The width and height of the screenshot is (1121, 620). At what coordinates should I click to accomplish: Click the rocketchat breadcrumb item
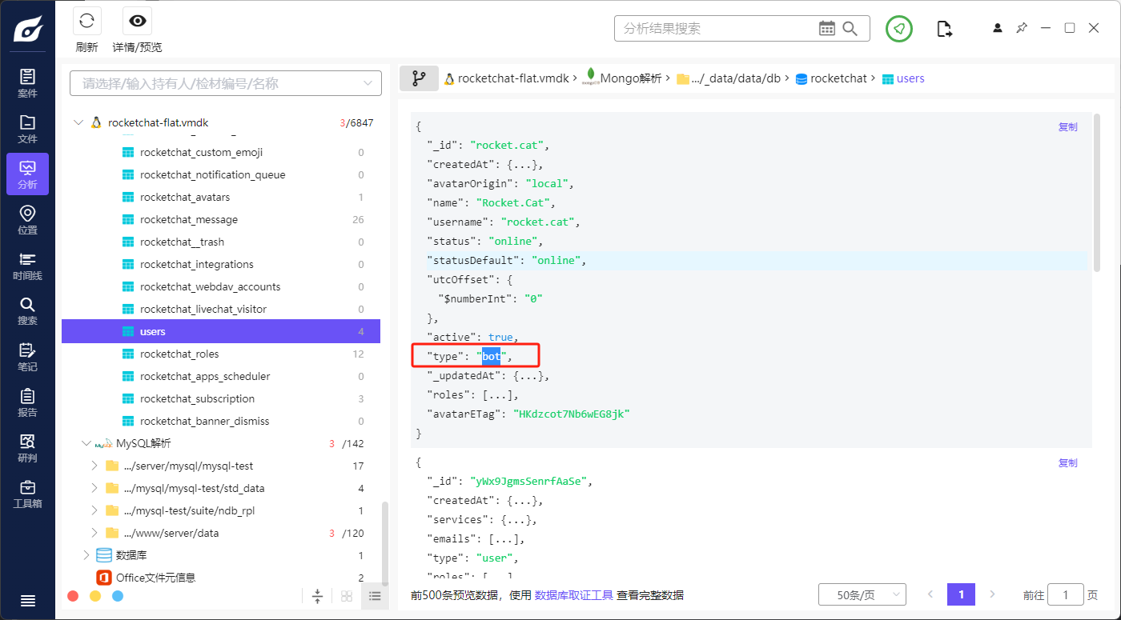click(838, 78)
